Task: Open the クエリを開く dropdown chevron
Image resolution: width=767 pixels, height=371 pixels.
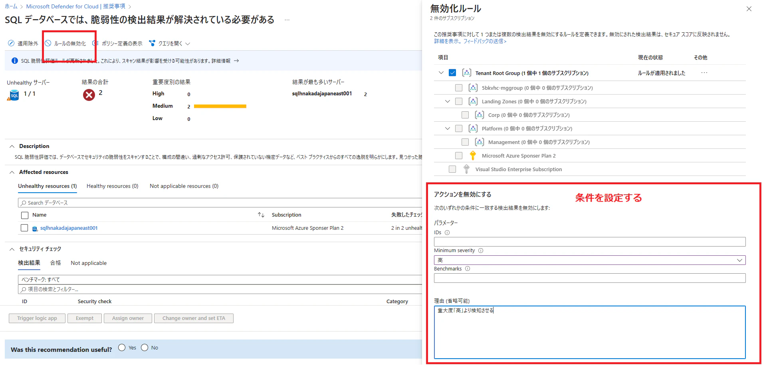Action: click(188, 44)
